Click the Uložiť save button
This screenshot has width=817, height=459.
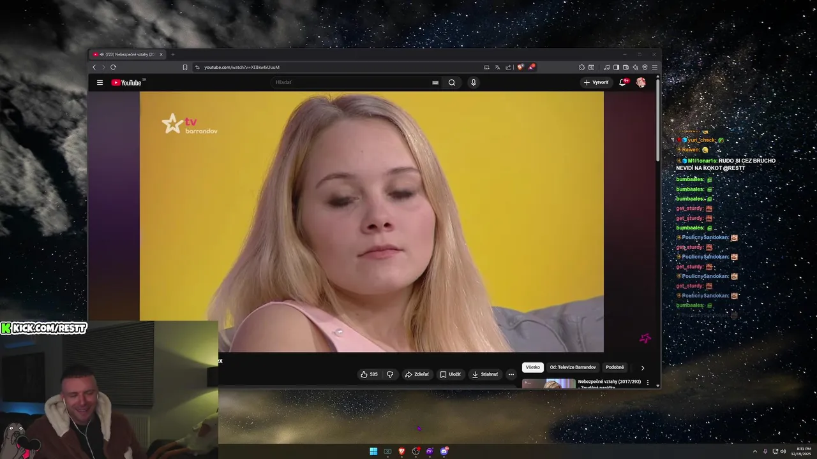[x=450, y=374]
